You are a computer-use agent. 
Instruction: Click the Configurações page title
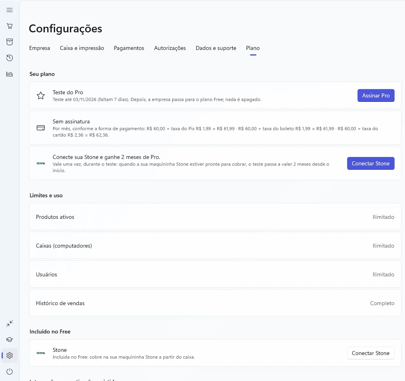[x=66, y=29]
